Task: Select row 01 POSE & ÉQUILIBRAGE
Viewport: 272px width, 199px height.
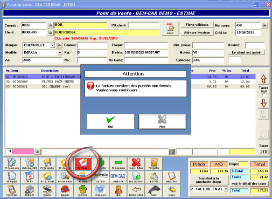Action: pyautogui.click(x=130, y=77)
